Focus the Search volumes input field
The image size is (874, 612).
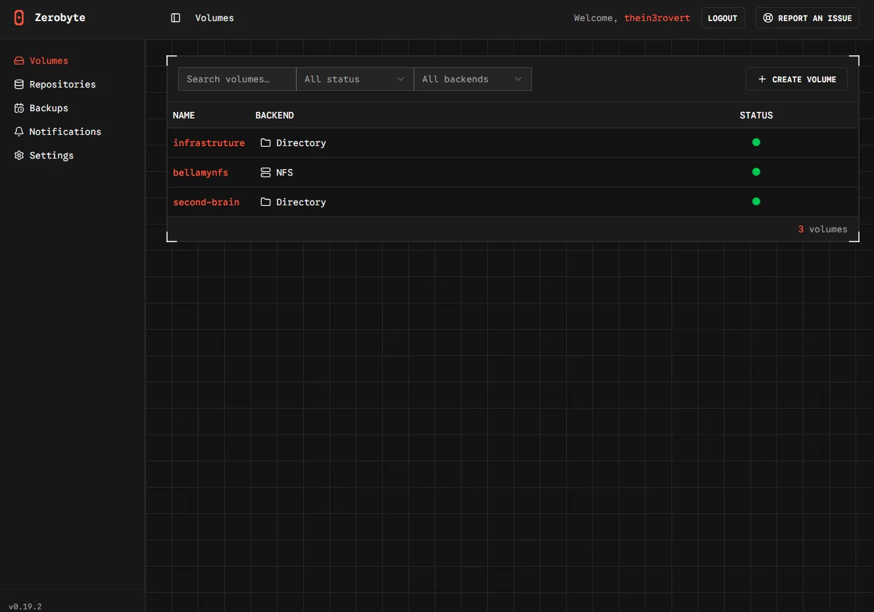click(x=237, y=79)
